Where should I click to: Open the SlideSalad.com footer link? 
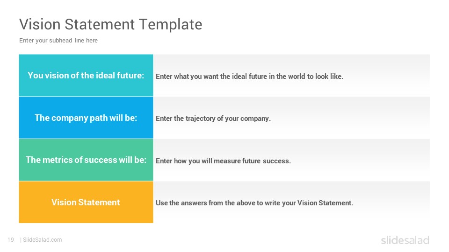(43, 240)
